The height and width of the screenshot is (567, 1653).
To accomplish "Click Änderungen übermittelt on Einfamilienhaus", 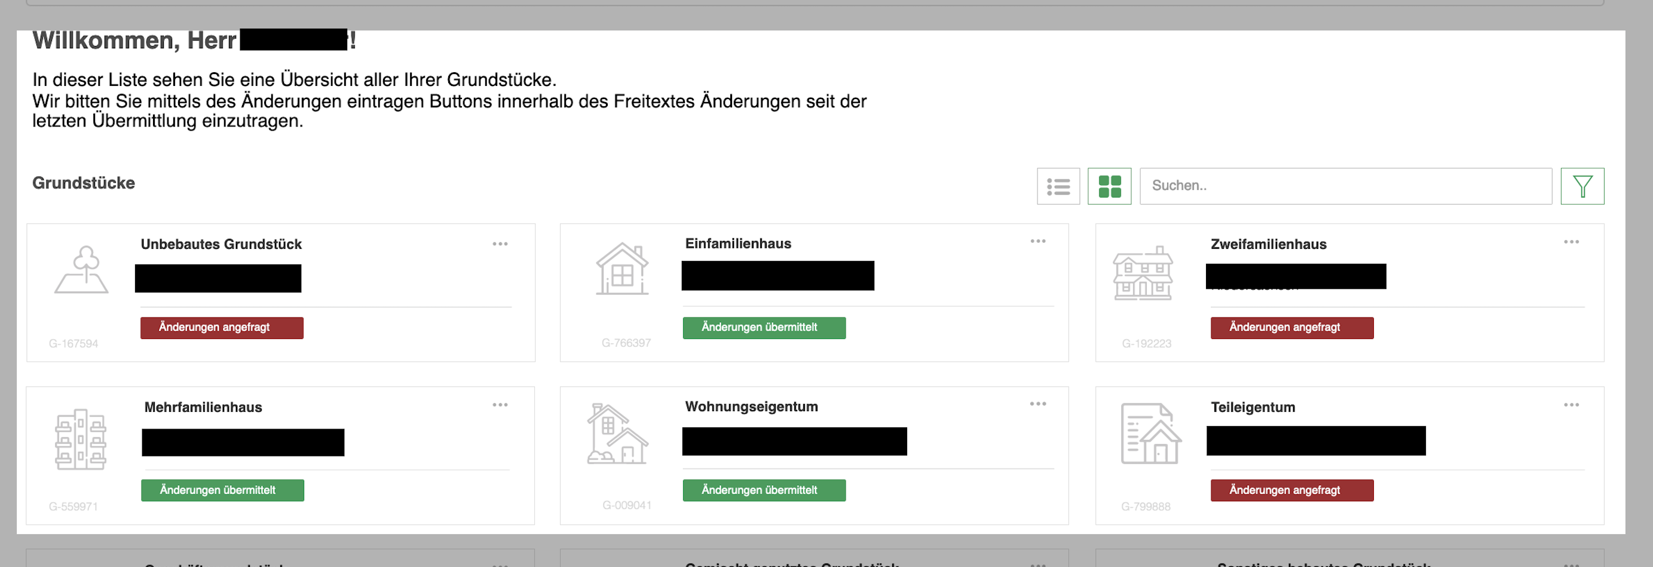I will tap(764, 328).
